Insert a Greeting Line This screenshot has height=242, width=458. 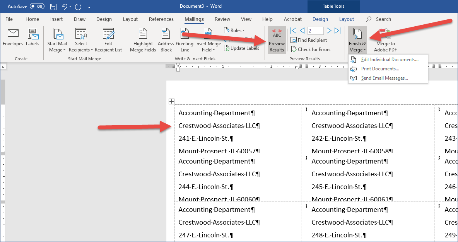tap(185, 40)
